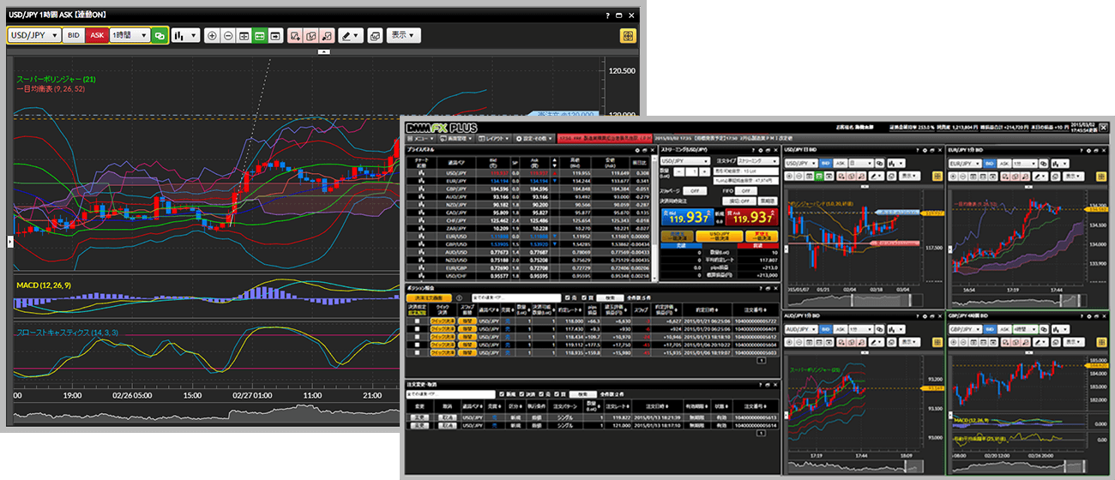This screenshot has width=1115, height=480.
Task: Open chart from the GBP/JPY row icon in the price panel
Action: (x=422, y=189)
